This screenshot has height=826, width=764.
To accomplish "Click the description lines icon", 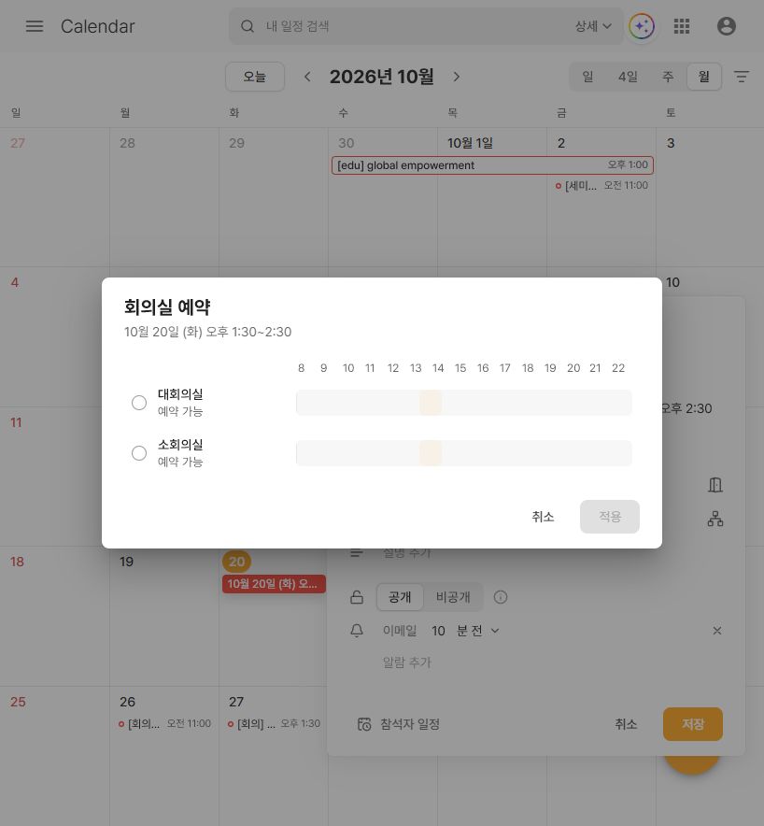I will click(x=357, y=552).
